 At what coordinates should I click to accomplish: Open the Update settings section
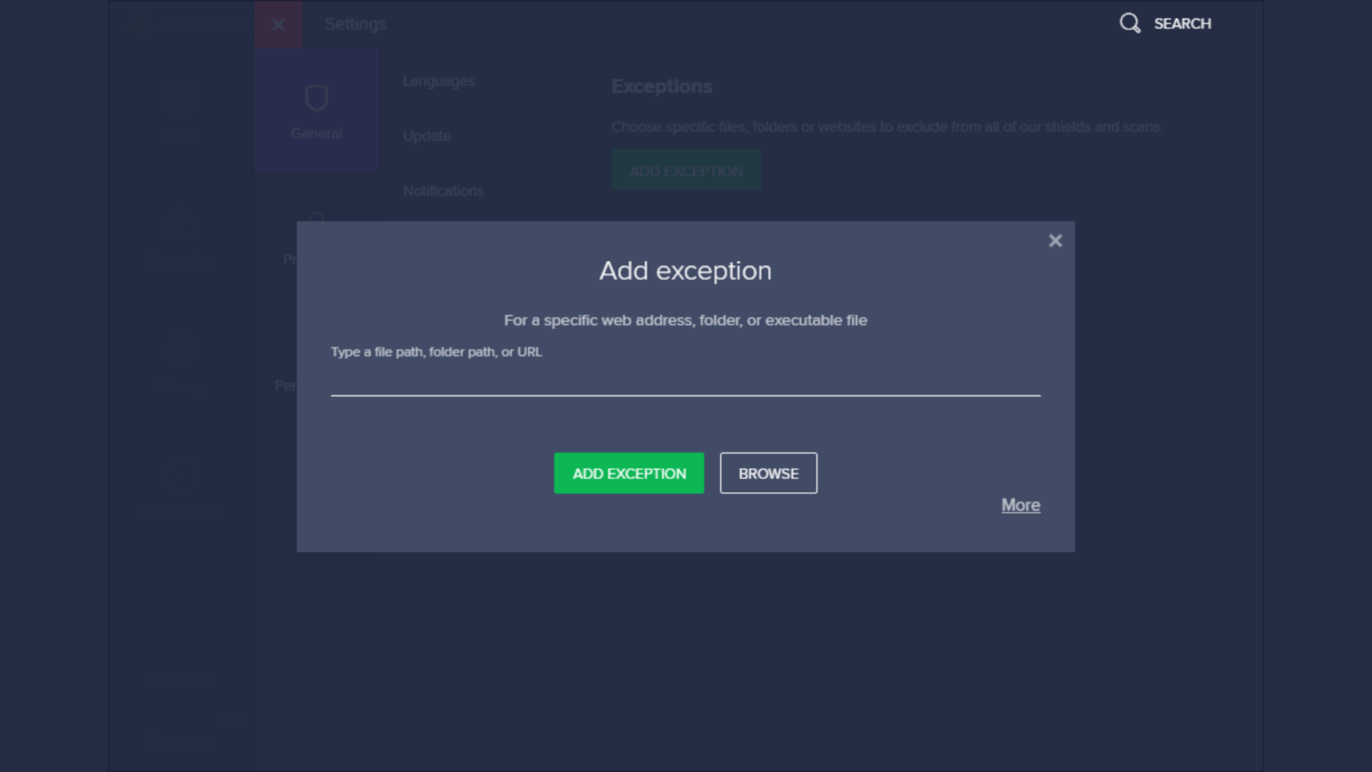(x=427, y=136)
